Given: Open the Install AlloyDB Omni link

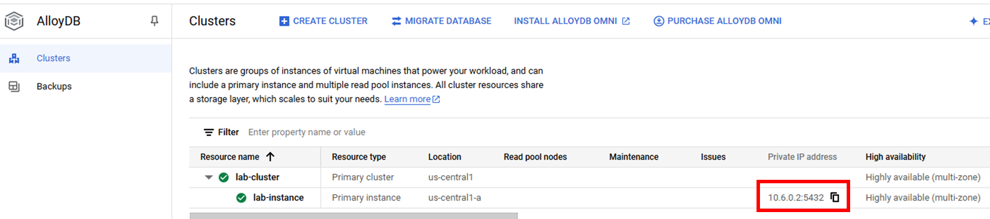Looking at the screenshot, I should click(572, 21).
